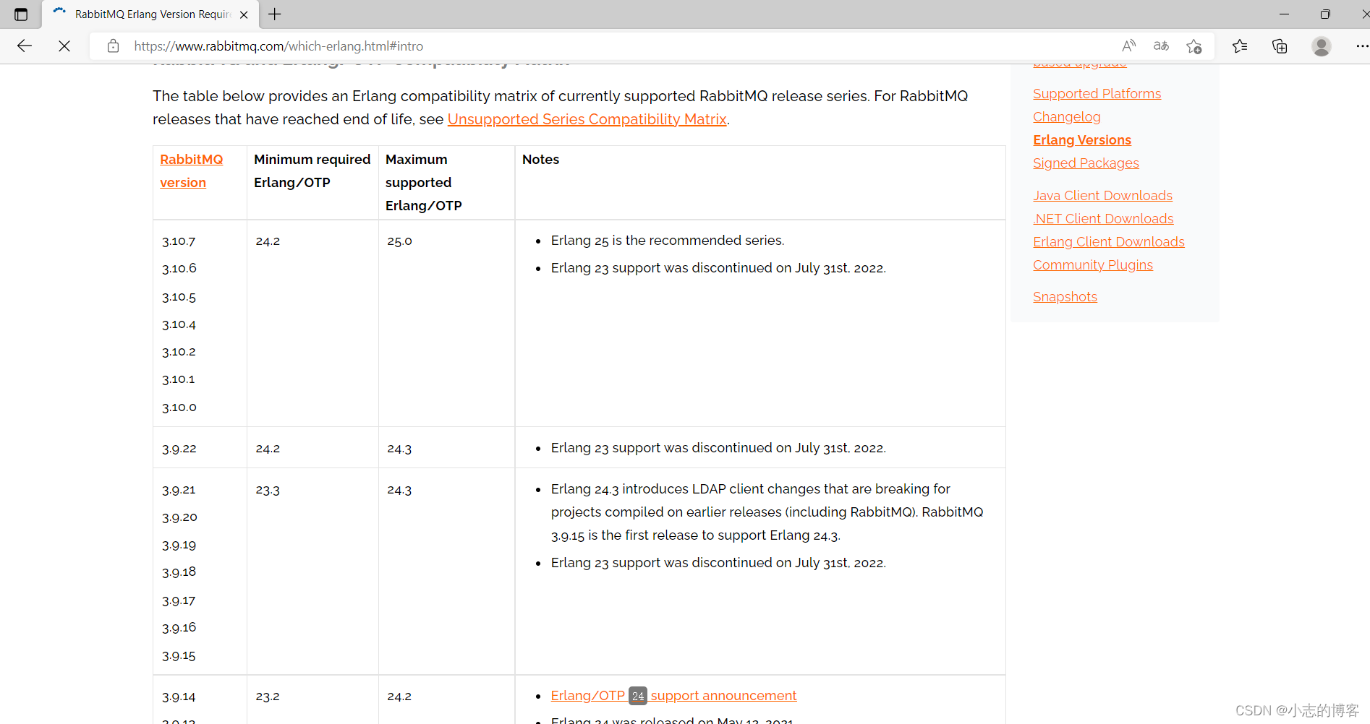Click Minimum required Erlang/OTP header

312,171
